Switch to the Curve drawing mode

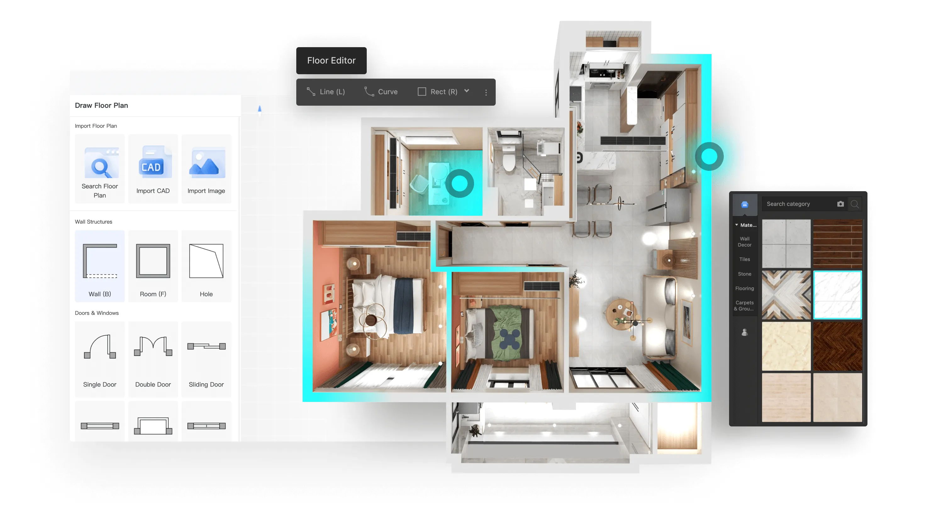point(381,92)
